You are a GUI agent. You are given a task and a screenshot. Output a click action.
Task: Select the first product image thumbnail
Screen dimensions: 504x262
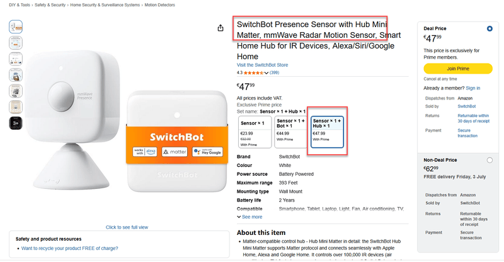[16, 26]
